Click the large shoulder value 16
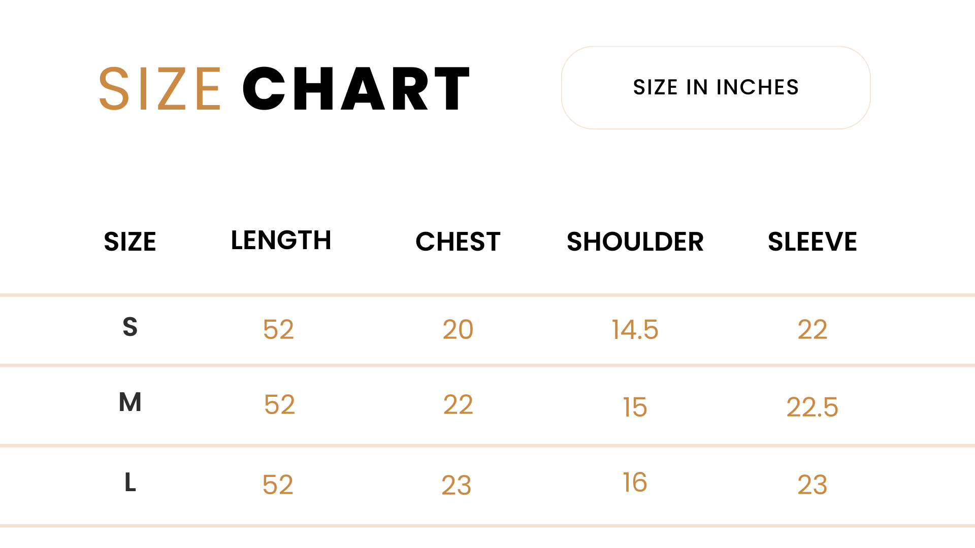The image size is (975, 548). click(x=635, y=483)
